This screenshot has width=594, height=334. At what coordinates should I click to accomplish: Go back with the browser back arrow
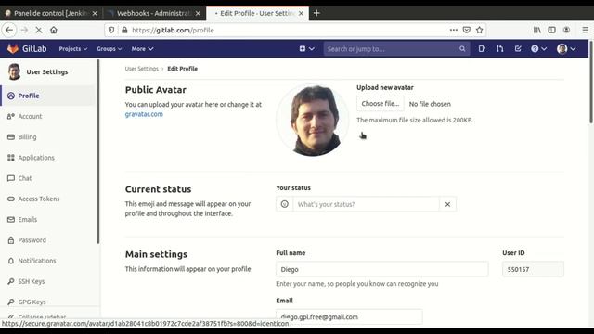tap(9, 30)
